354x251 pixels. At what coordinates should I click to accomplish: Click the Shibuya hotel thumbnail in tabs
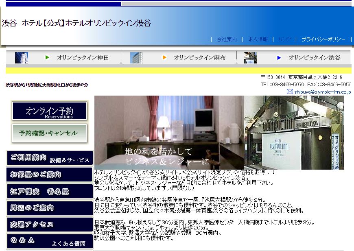[x=251, y=57]
